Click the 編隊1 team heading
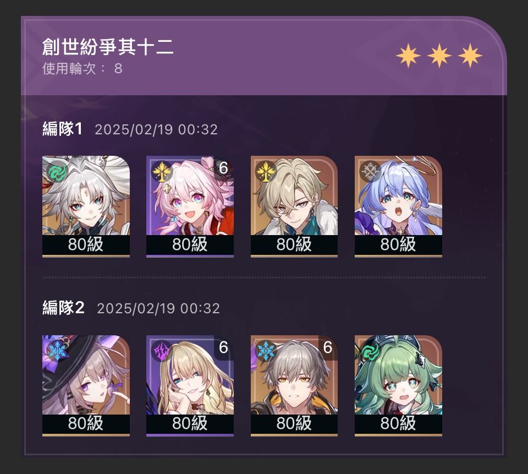 click(x=62, y=129)
